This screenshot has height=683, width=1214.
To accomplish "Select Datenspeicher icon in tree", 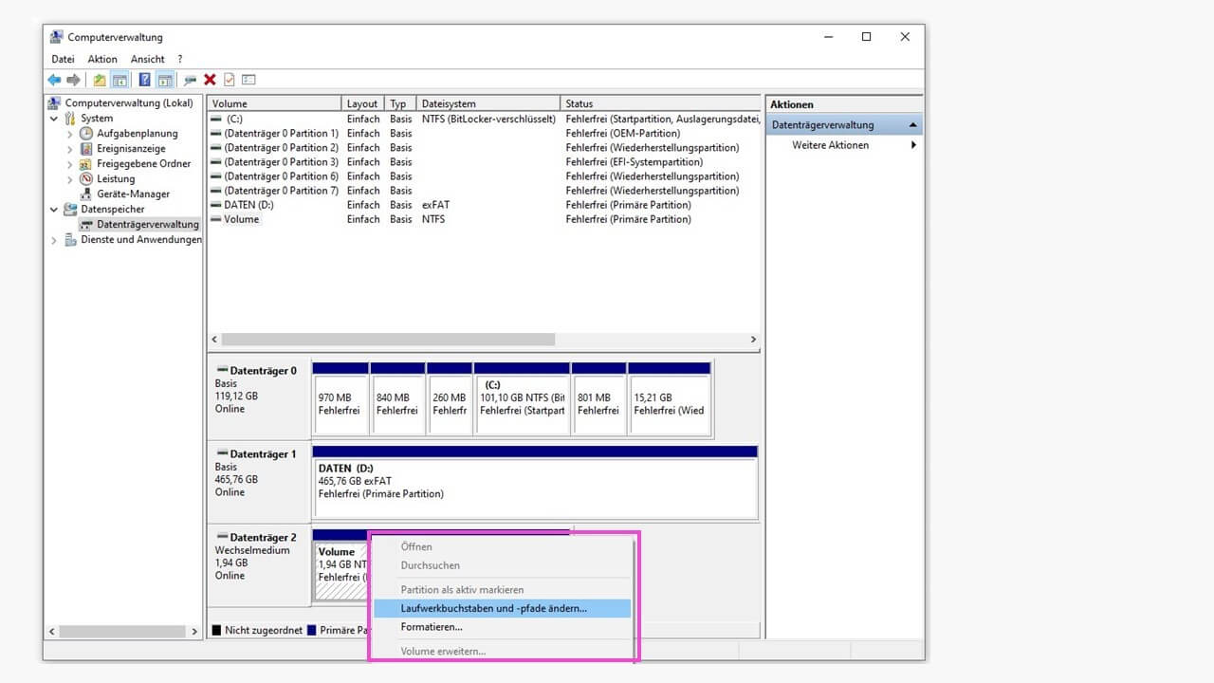I will tap(70, 209).
